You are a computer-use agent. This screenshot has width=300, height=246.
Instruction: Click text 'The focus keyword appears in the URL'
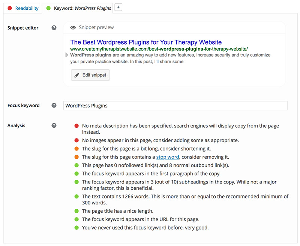[x=125, y=219]
